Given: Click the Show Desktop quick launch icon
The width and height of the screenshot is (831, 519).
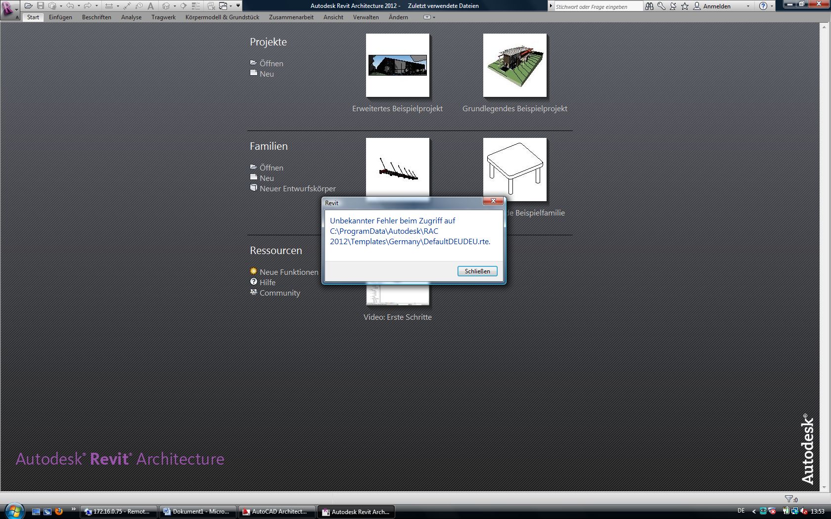Looking at the screenshot, I should click(x=36, y=512).
